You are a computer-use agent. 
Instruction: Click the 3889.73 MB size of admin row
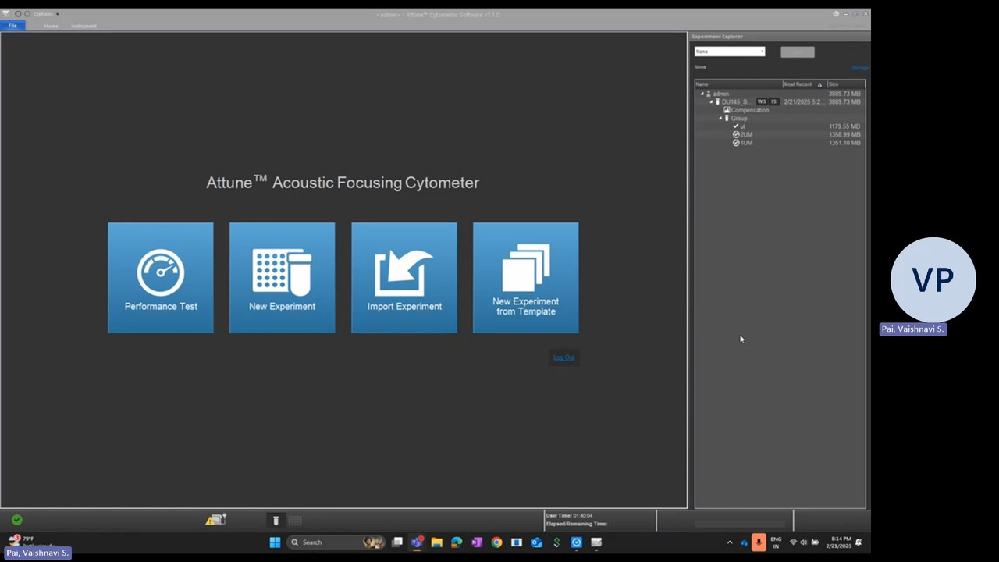click(x=844, y=94)
